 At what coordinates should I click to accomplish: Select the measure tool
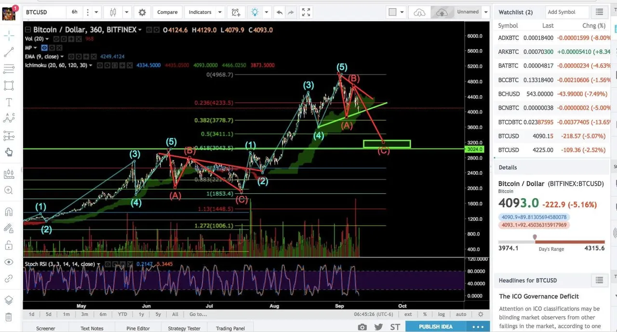9,174
